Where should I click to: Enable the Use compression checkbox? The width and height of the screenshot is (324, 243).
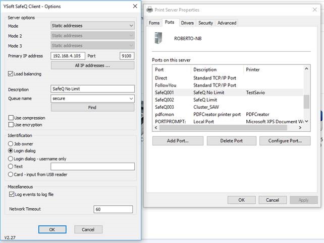tap(11, 118)
